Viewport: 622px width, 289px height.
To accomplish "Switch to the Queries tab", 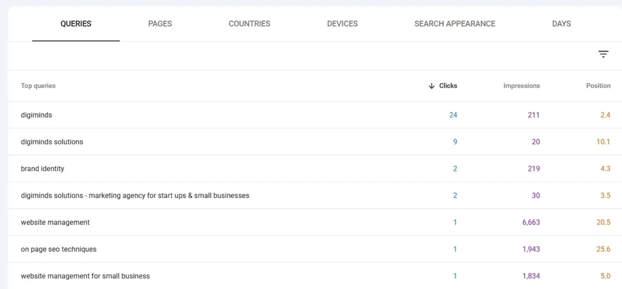I will pos(76,24).
